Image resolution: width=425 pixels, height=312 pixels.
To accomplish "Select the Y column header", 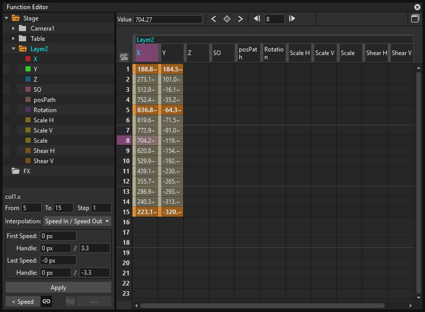I will click(x=172, y=53).
